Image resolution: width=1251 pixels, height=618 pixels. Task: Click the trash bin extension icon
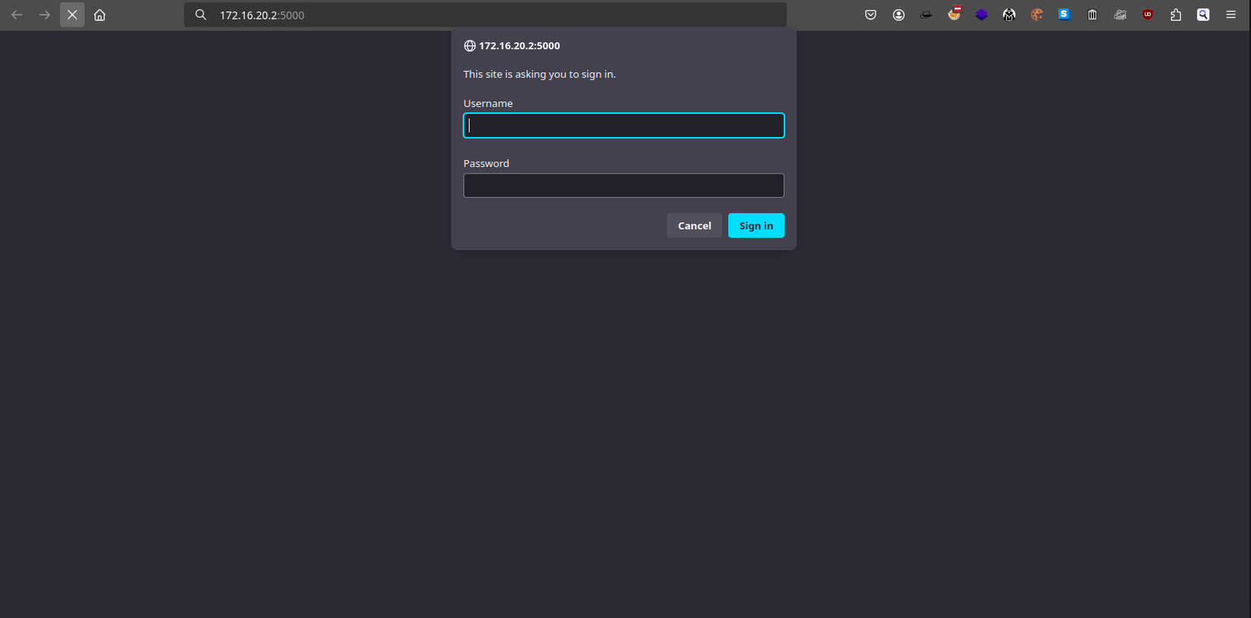1092,15
